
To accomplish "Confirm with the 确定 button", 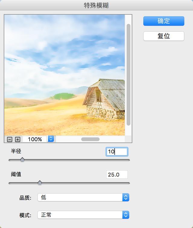I will click(x=164, y=21).
